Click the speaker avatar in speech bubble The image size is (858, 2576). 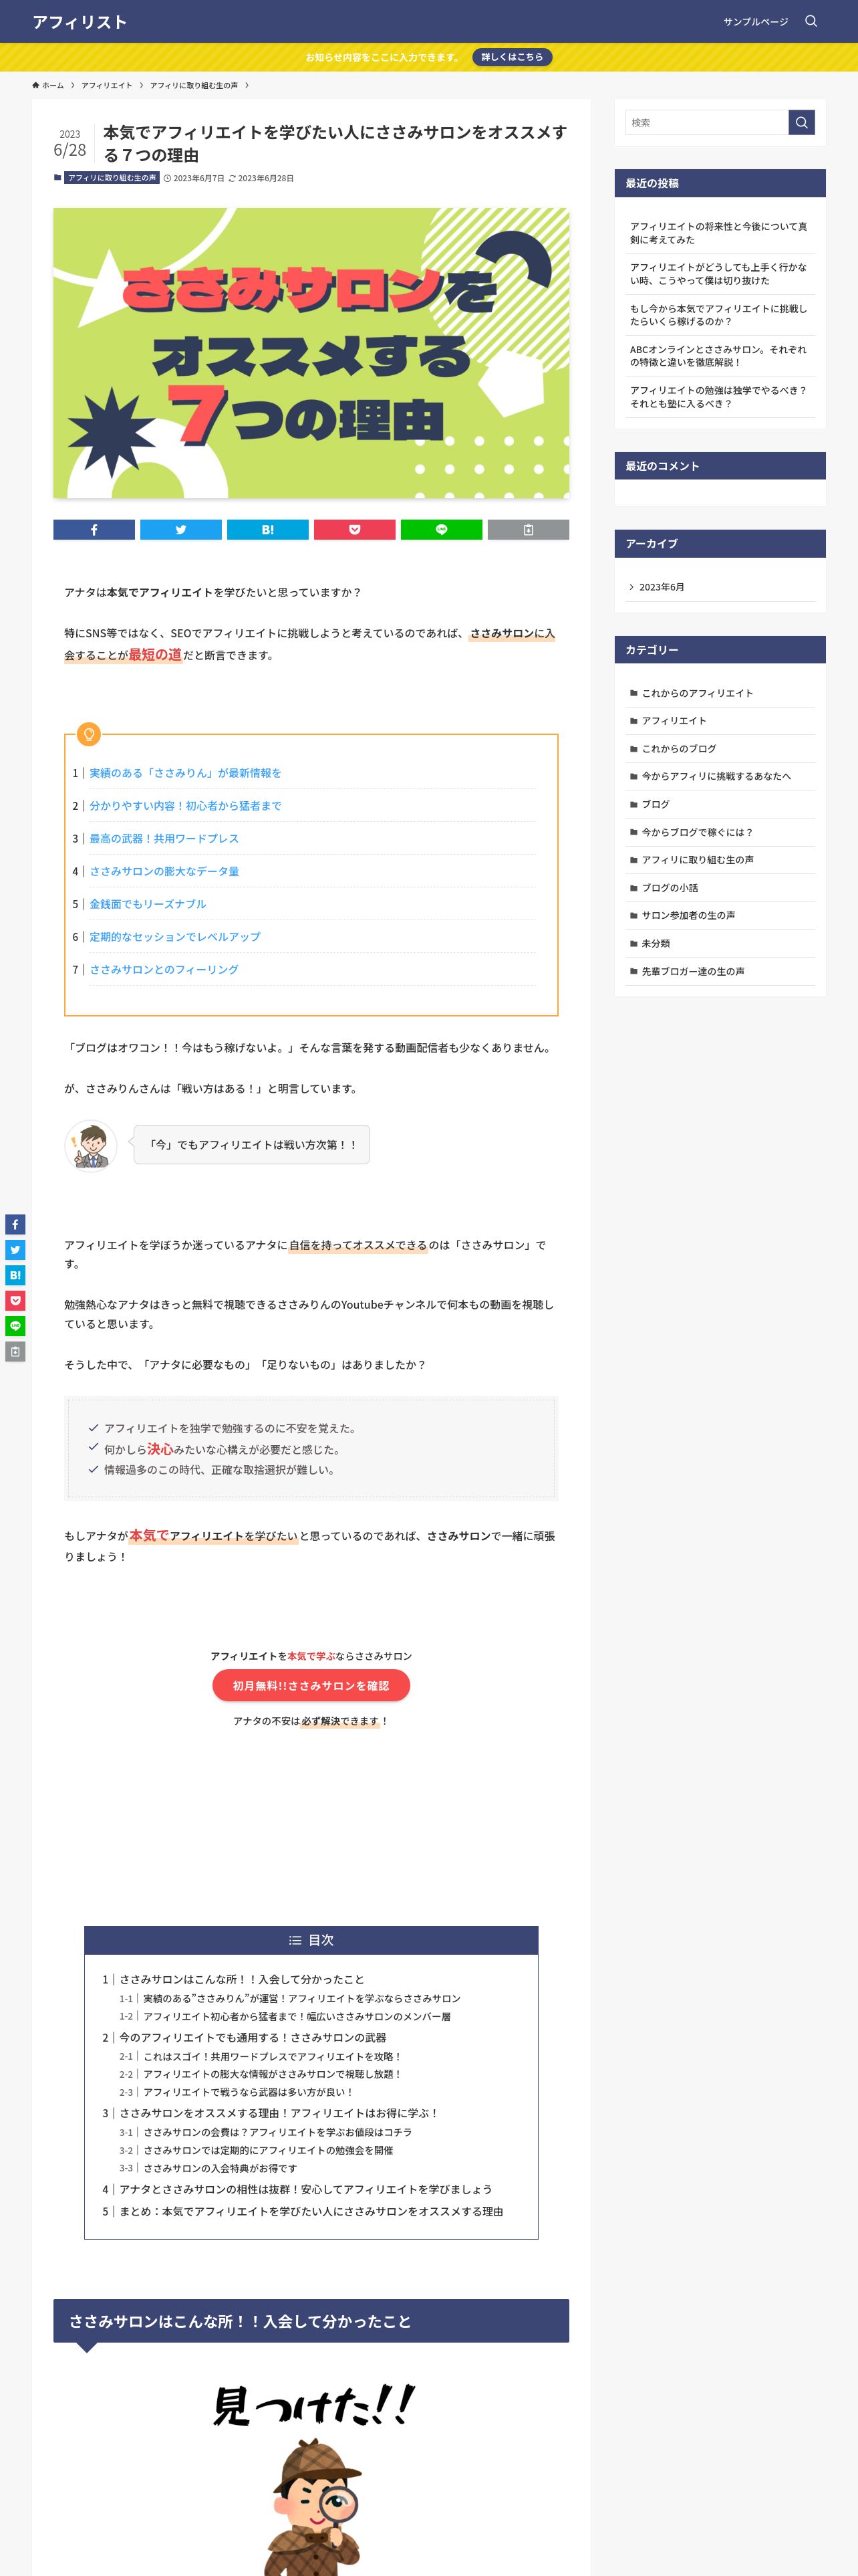pos(91,1145)
